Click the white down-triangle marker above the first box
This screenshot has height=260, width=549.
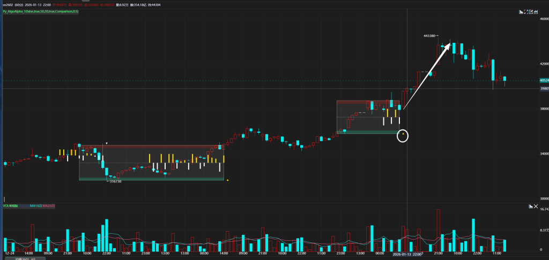(107, 143)
